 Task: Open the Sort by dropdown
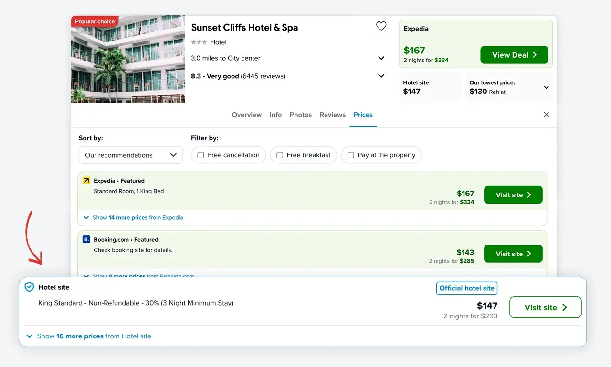coord(130,155)
